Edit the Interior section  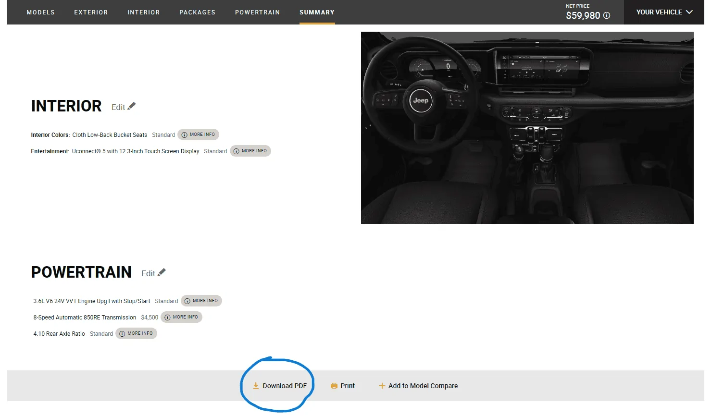[x=124, y=107]
